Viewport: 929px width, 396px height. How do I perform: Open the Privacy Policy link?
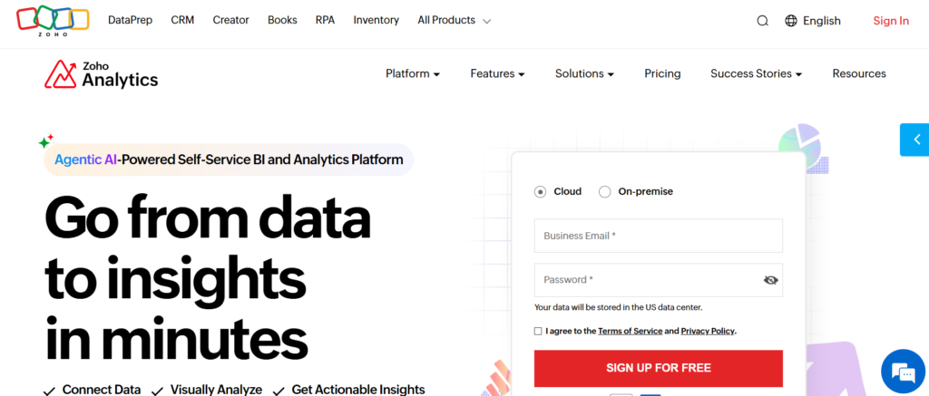pyautogui.click(x=708, y=332)
